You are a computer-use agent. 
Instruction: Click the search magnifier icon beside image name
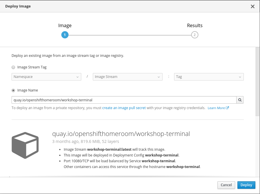240,100
